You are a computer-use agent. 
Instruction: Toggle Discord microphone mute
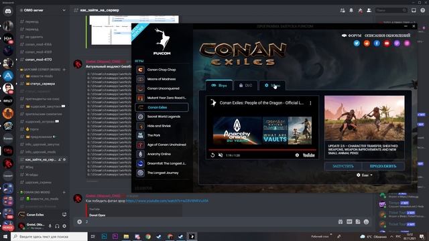click(50, 226)
